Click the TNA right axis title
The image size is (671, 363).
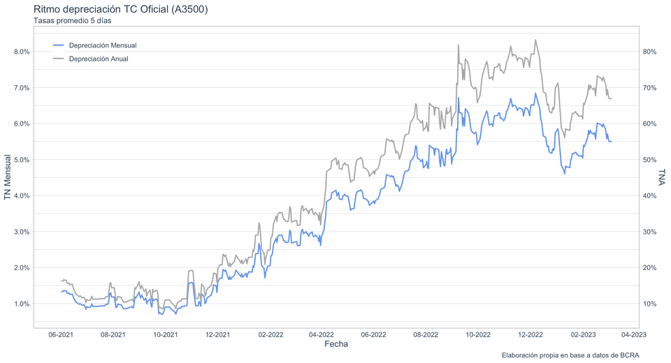pyautogui.click(x=661, y=177)
